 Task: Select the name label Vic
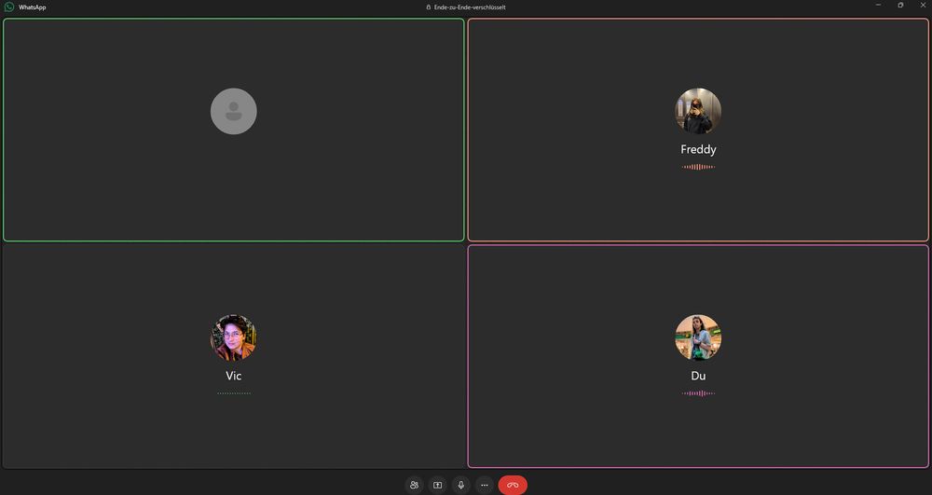[234, 376]
